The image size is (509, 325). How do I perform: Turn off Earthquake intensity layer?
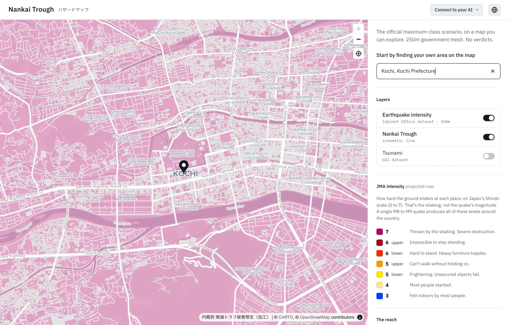pos(489,118)
